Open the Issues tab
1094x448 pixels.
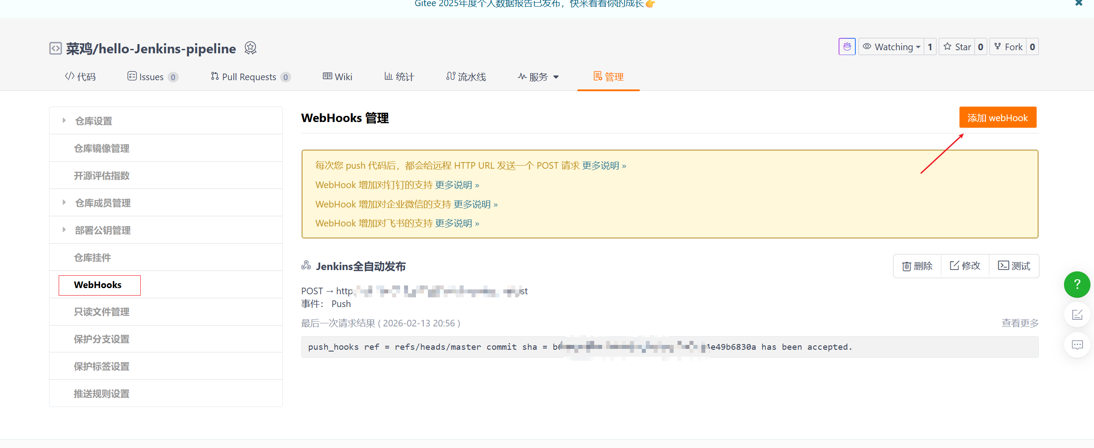pos(153,77)
